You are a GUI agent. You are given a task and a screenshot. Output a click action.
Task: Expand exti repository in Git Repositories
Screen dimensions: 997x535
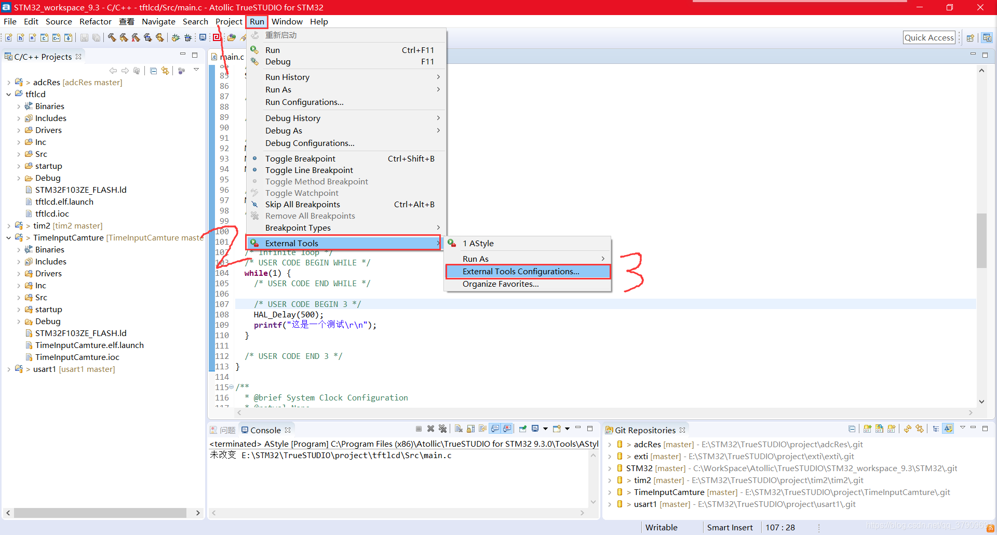click(x=610, y=456)
